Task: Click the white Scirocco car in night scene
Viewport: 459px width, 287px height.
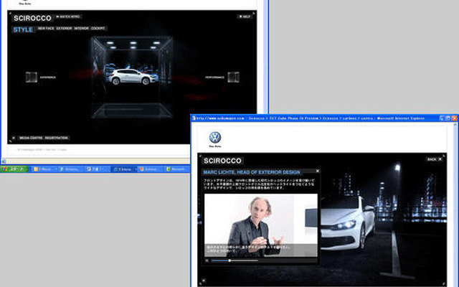Action: 348,223
